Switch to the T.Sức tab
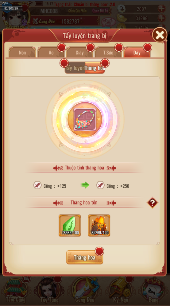This screenshot has height=306, width=170. (108, 52)
